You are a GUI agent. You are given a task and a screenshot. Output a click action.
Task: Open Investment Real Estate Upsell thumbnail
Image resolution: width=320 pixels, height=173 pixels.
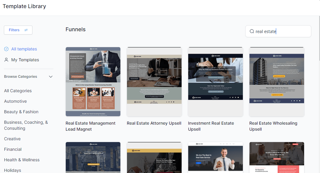(216, 82)
